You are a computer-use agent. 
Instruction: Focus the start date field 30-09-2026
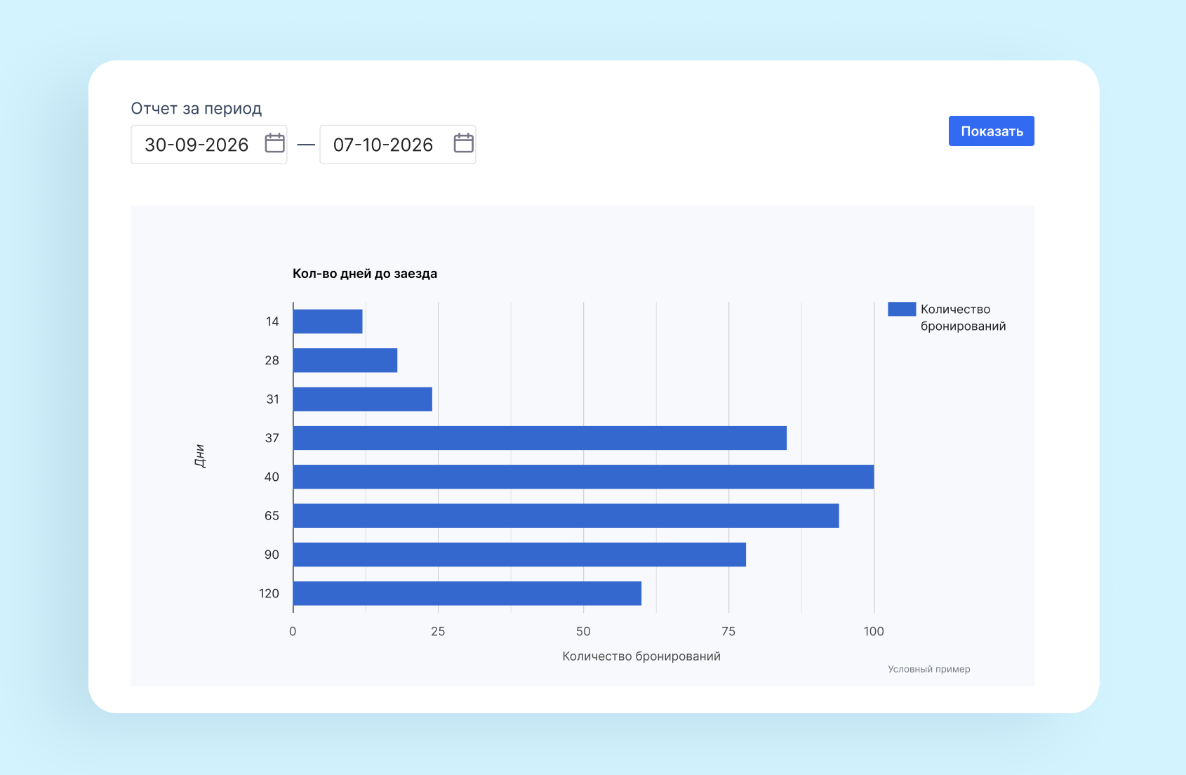[x=208, y=145]
